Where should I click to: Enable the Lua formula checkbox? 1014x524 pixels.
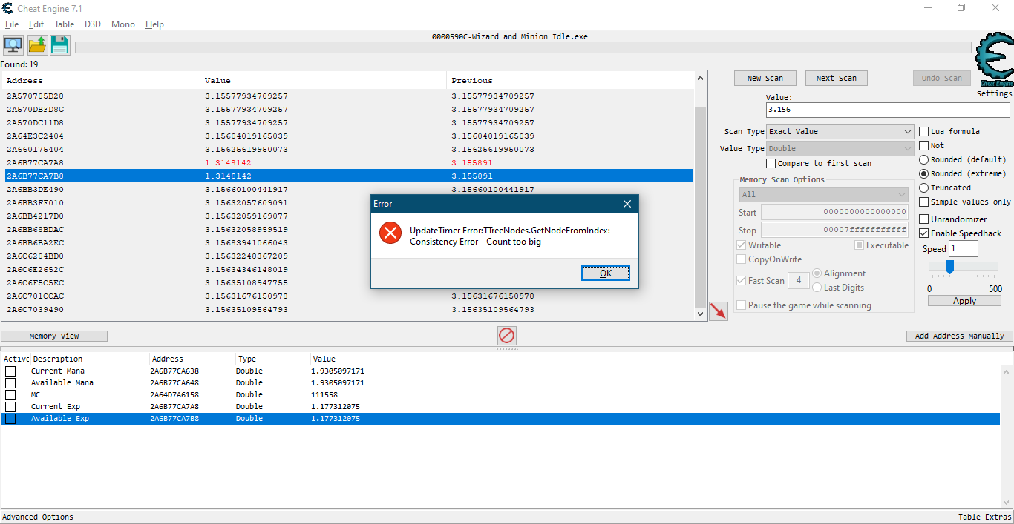923,131
